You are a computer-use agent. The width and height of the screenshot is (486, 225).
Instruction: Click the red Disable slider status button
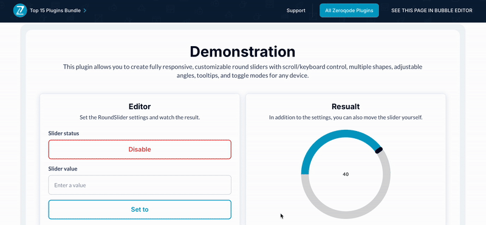140,149
